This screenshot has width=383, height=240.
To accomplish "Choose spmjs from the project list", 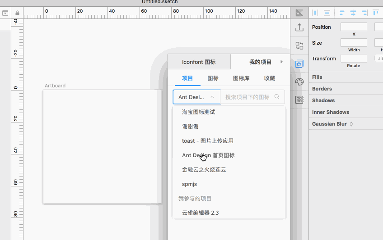I will [x=229, y=184].
